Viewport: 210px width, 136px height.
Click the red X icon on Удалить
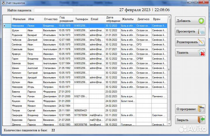click(202, 53)
